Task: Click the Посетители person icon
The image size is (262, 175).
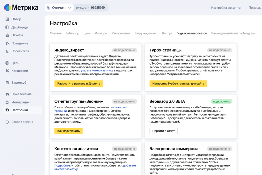Action: pyautogui.click(x=7, y=51)
